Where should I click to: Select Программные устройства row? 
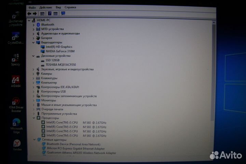pyautogui.click(x=59, y=114)
